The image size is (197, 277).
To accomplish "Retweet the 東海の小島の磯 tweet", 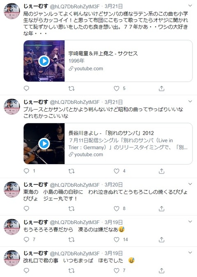I will click(x=71, y=208).
